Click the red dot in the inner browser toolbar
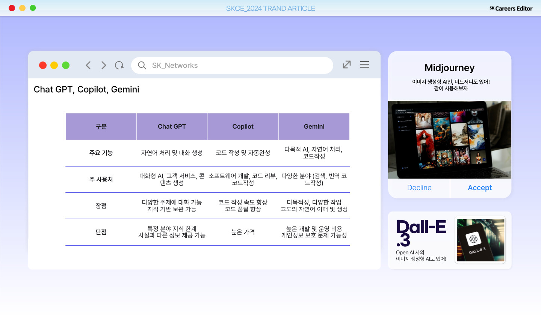The height and width of the screenshot is (324, 541). [x=43, y=65]
